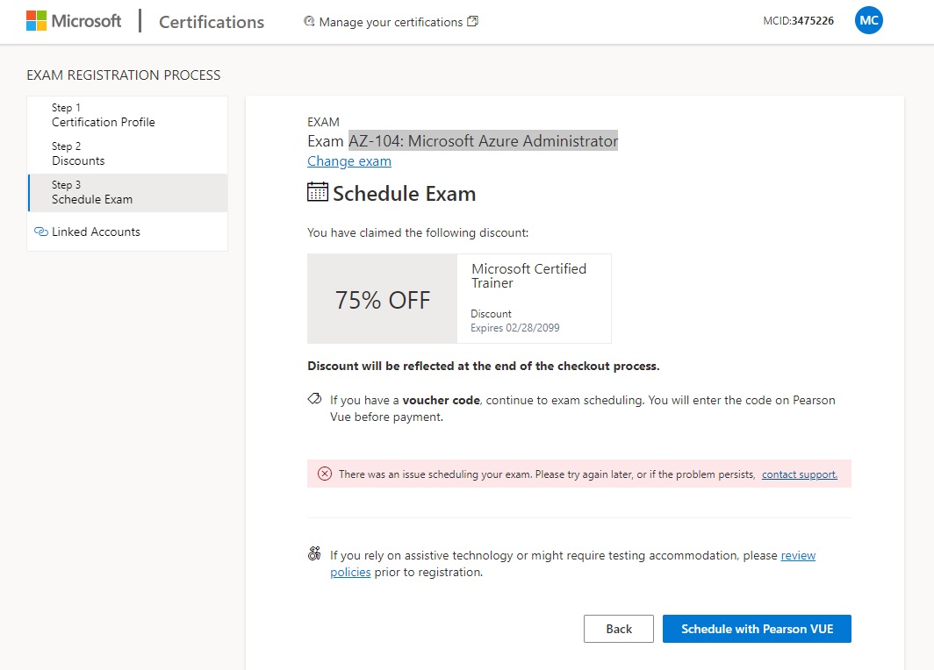
Task: Click the Expires 02/28/2099 text
Action: pos(515,328)
